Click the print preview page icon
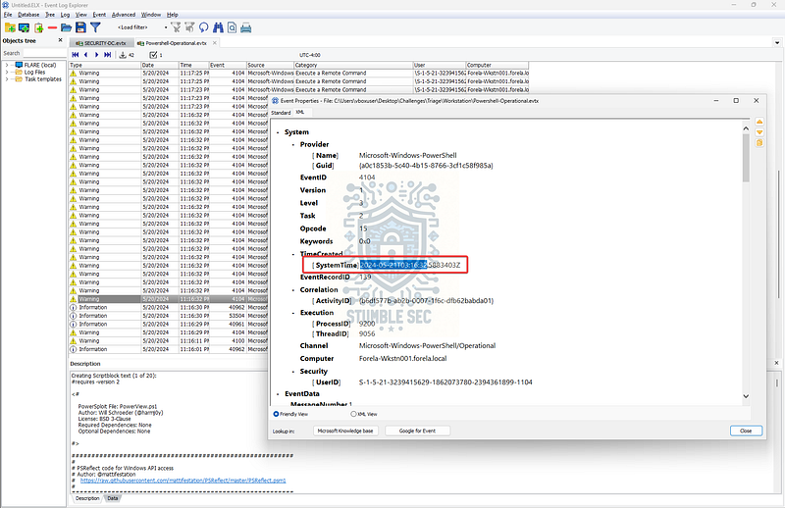This screenshot has width=785, height=508. 232,27
